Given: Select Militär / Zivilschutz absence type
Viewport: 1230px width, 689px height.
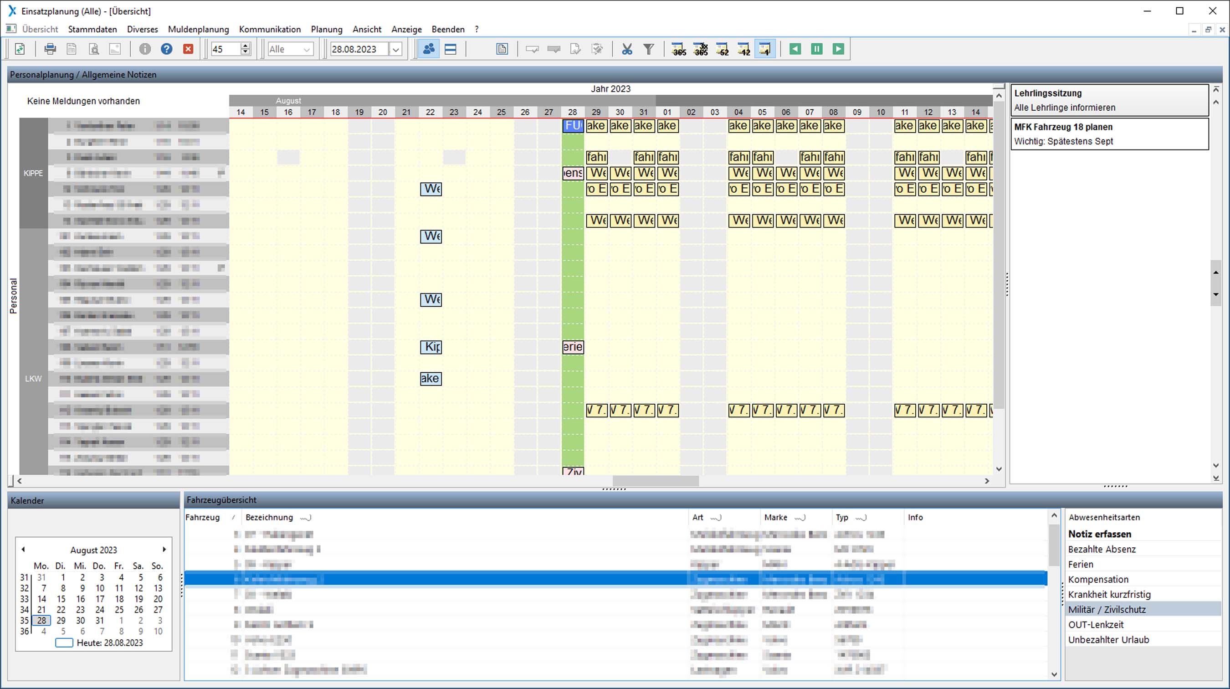Looking at the screenshot, I should click(x=1143, y=609).
